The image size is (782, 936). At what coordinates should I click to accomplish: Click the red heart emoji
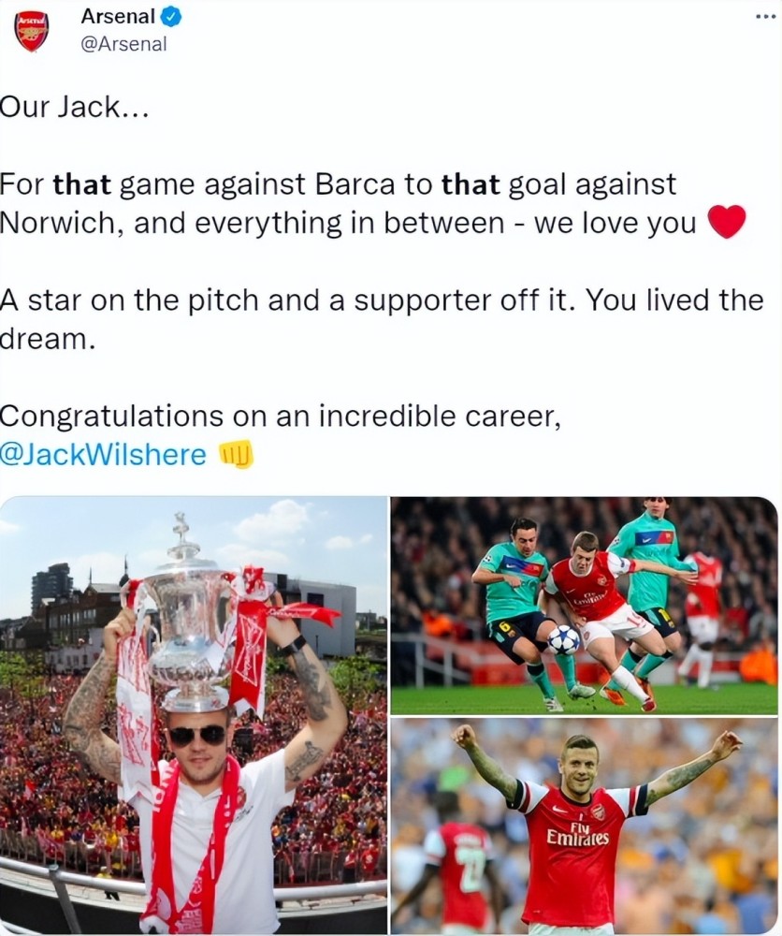(x=727, y=221)
